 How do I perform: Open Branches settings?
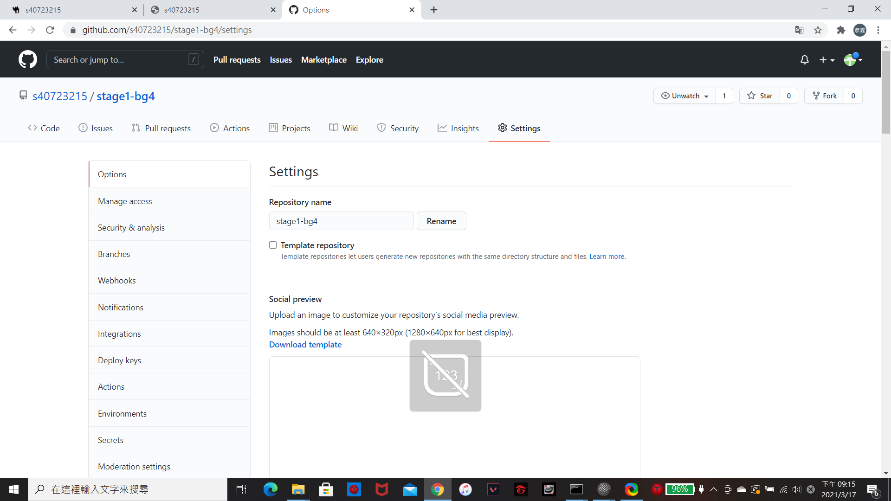coord(169,254)
